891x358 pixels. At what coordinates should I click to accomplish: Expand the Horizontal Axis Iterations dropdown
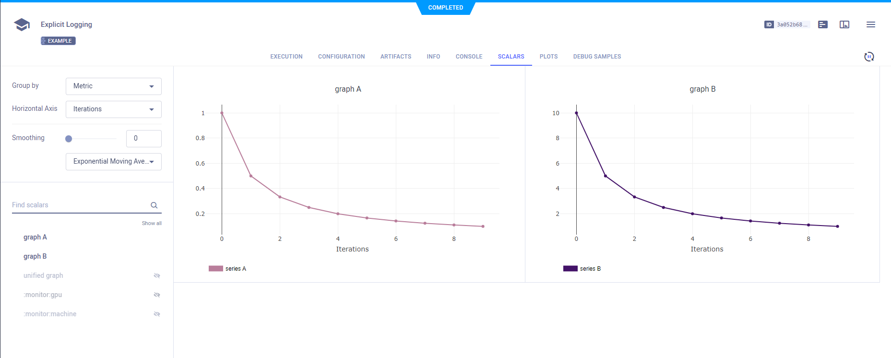pyautogui.click(x=113, y=109)
